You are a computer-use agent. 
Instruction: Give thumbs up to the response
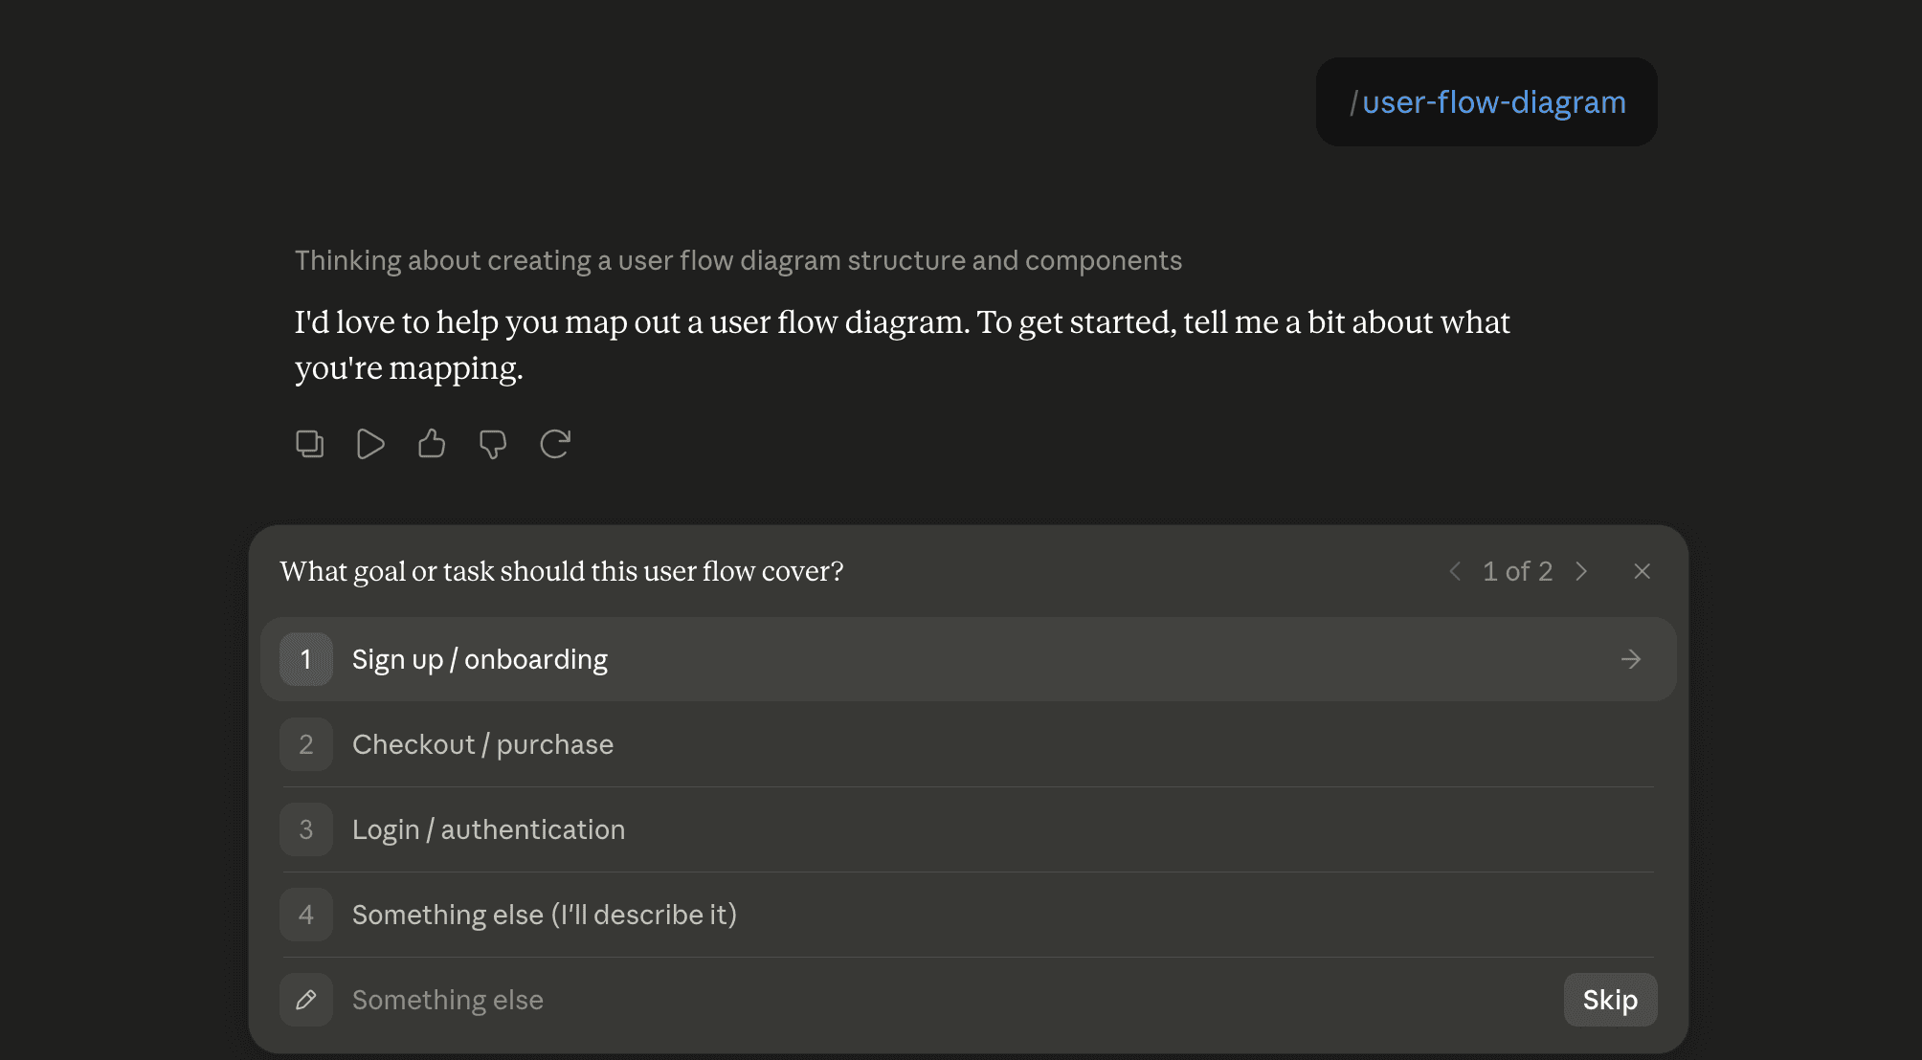point(432,444)
